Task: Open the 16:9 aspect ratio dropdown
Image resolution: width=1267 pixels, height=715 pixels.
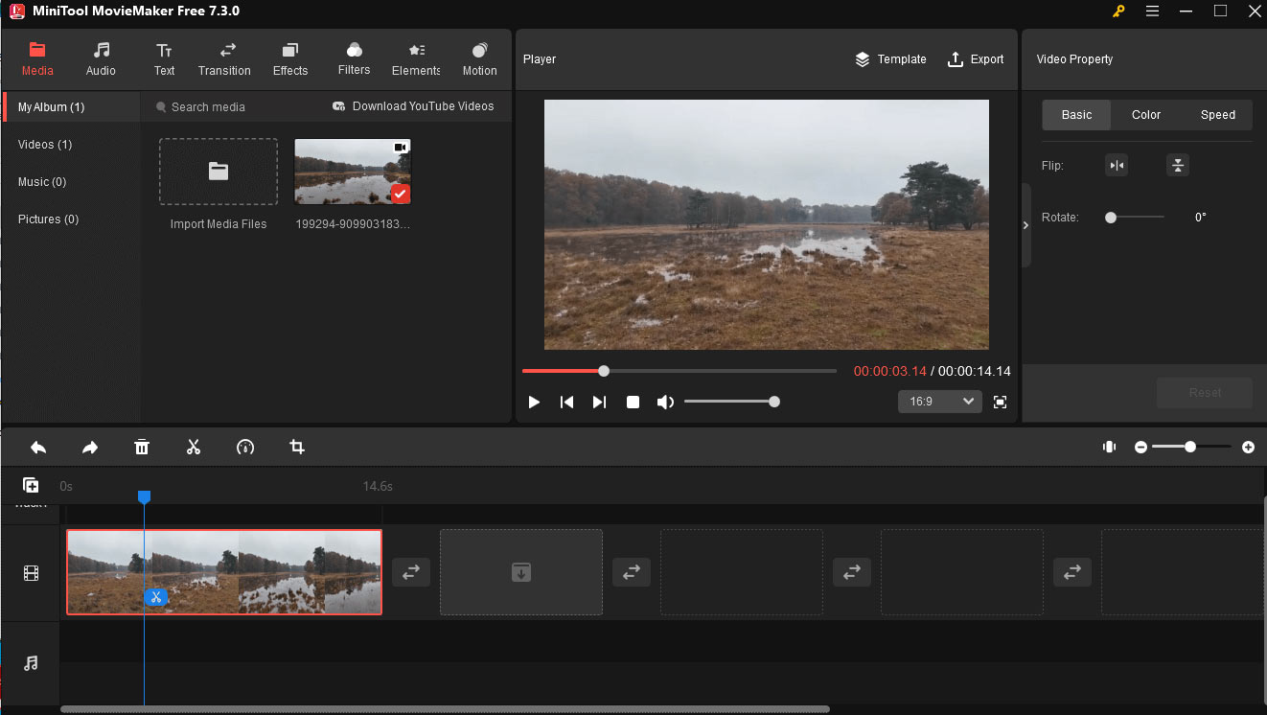Action: click(x=939, y=402)
